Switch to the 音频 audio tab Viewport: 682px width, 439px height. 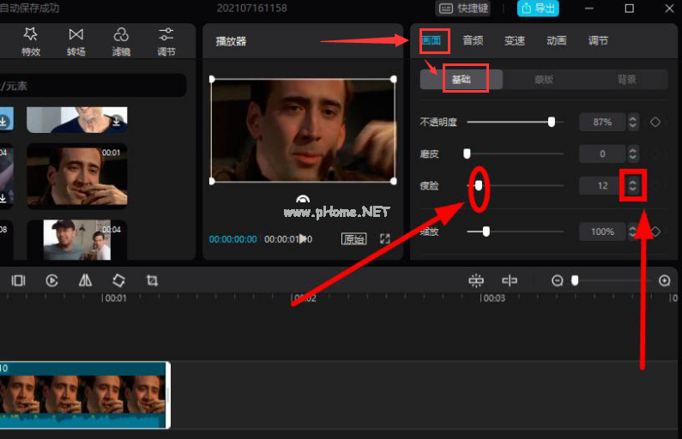tap(473, 41)
